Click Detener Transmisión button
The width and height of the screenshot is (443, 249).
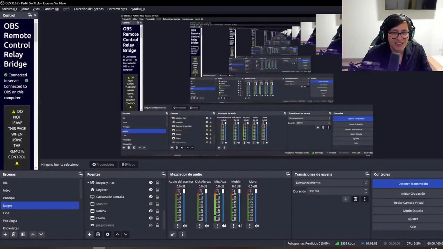click(x=408, y=184)
